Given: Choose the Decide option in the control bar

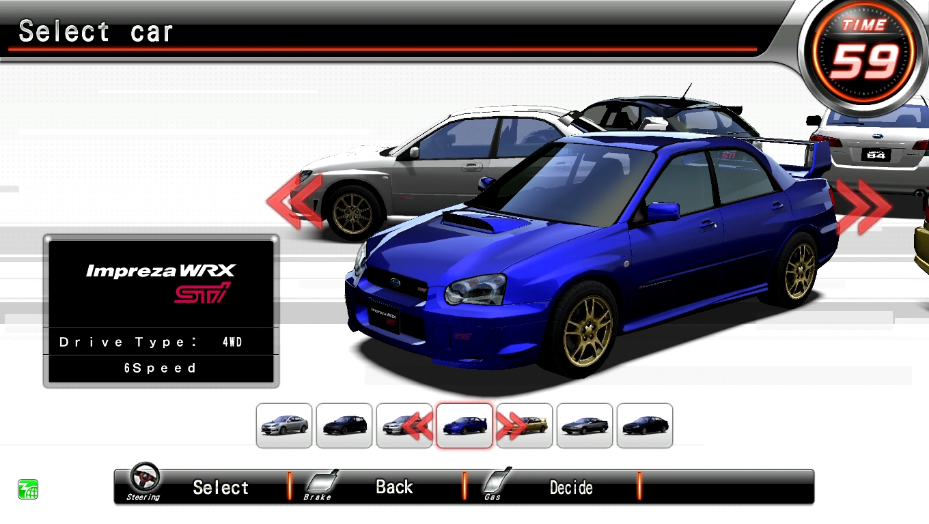Looking at the screenshot, I should pyautogui.click(x=571, y=487).
